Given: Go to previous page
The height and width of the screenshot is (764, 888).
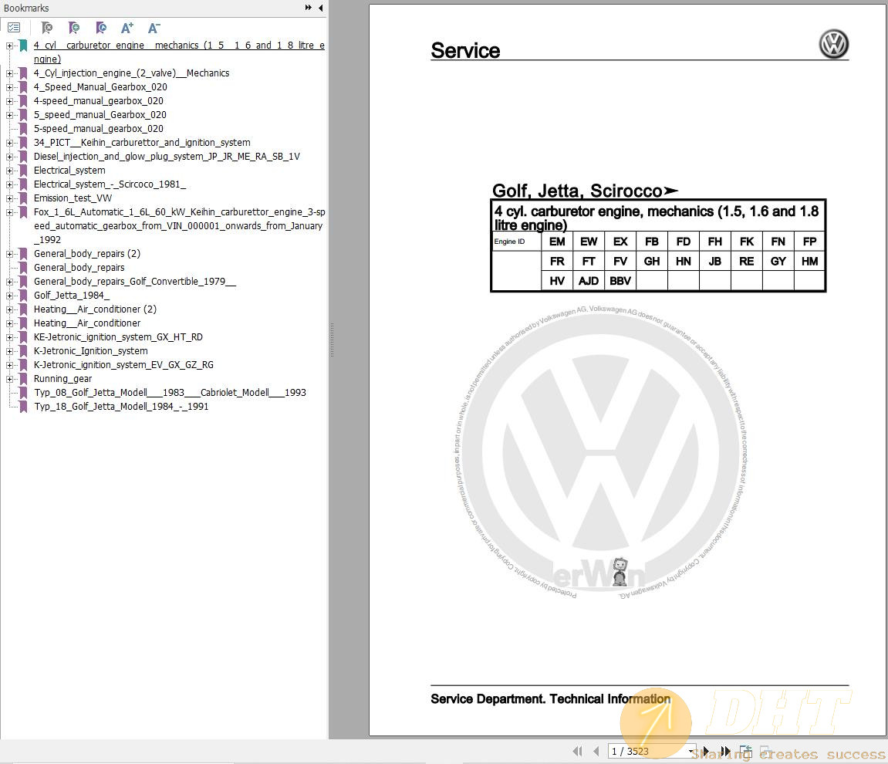Looking at the screenshot, I should (x=596, y=751).
